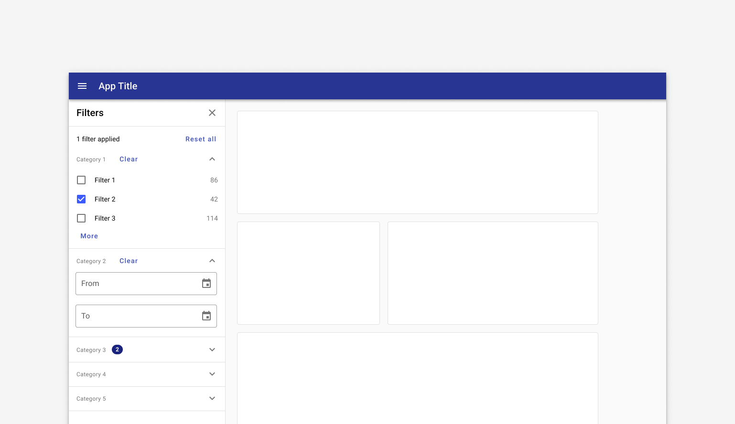Click the Filter 2 count 42
Screen dimensions: 735x424
click(214, 199)
